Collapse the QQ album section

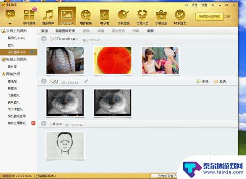point(44,81)
